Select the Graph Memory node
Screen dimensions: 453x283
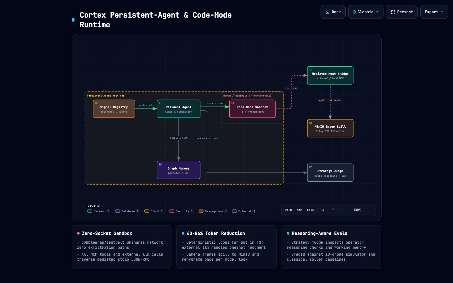[x=179, y=170]
